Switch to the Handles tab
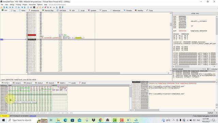 click(x=139, y=11)
